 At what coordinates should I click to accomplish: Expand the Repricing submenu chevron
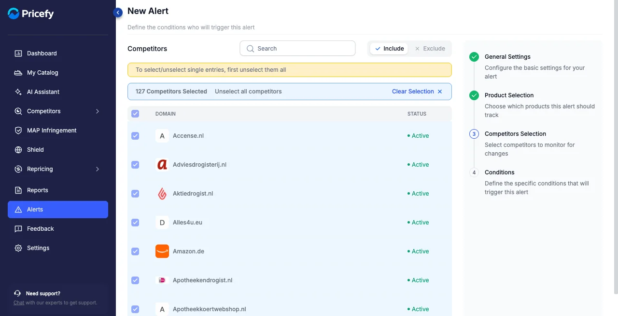point(98,169)
